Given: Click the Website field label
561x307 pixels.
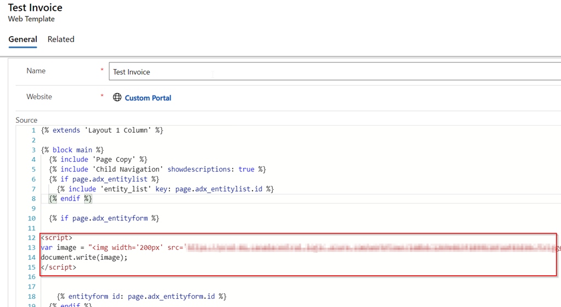Looking at the screenshot, I should (x=39, y=96).
